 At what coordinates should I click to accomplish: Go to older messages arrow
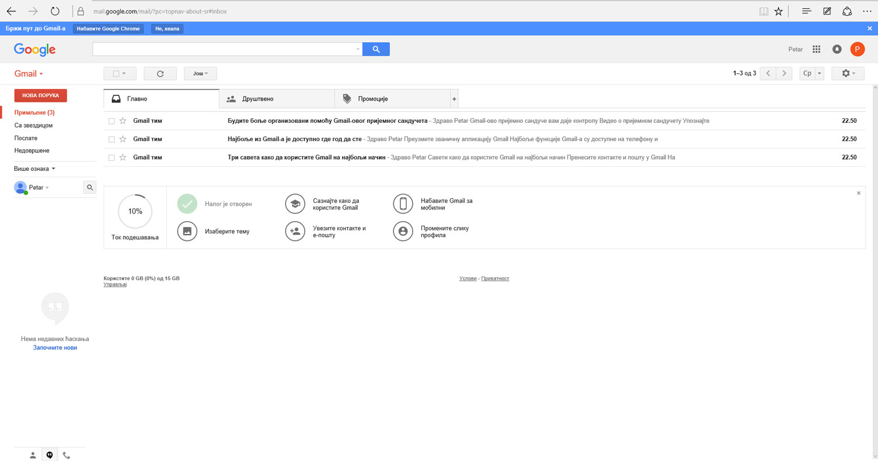point(784,74)
